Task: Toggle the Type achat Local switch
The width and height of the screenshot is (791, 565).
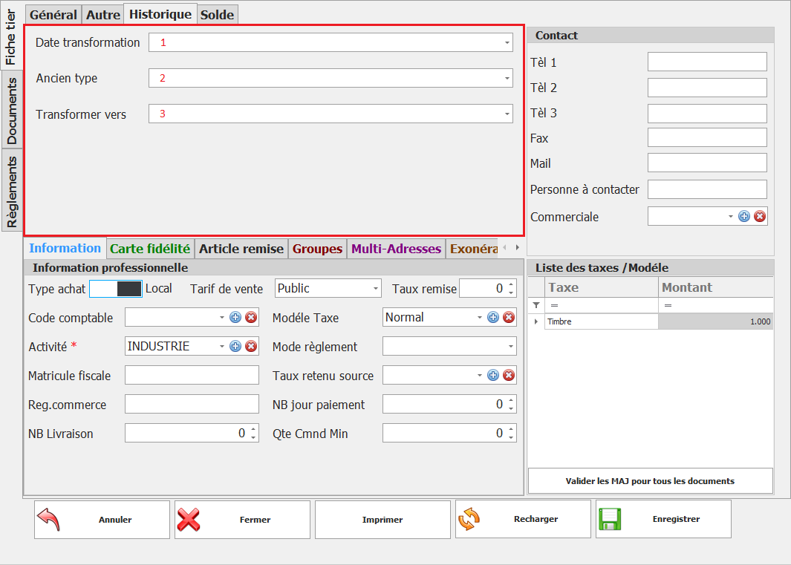Action: point(115,289)
